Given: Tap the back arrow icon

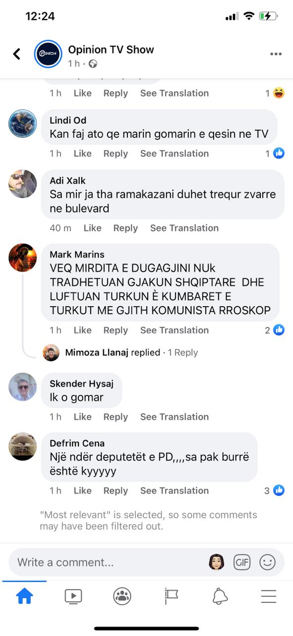Looking at the screenshot, I should 17,54.
